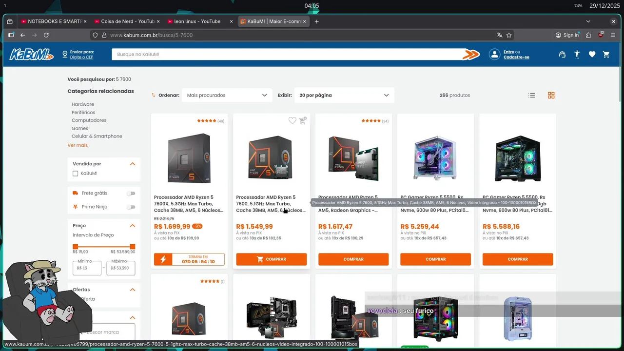Select the KaBuM! Maior E-commerce tab
Image resolution: width=624 pixels, height=351 pixels.
pos(273,21)
